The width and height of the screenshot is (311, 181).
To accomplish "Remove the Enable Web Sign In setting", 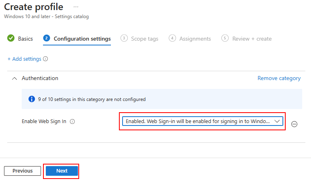I will (294, 124).
